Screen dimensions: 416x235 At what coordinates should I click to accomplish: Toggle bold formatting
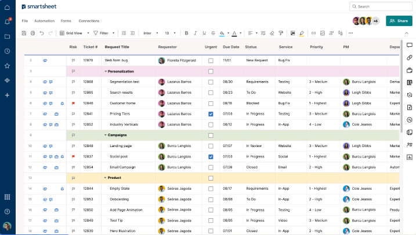pyautogui.click(x=186, y=33)
